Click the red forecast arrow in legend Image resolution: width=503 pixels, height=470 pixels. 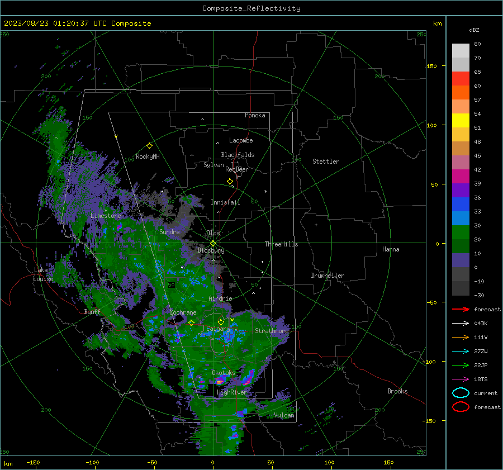pos(461,309)
